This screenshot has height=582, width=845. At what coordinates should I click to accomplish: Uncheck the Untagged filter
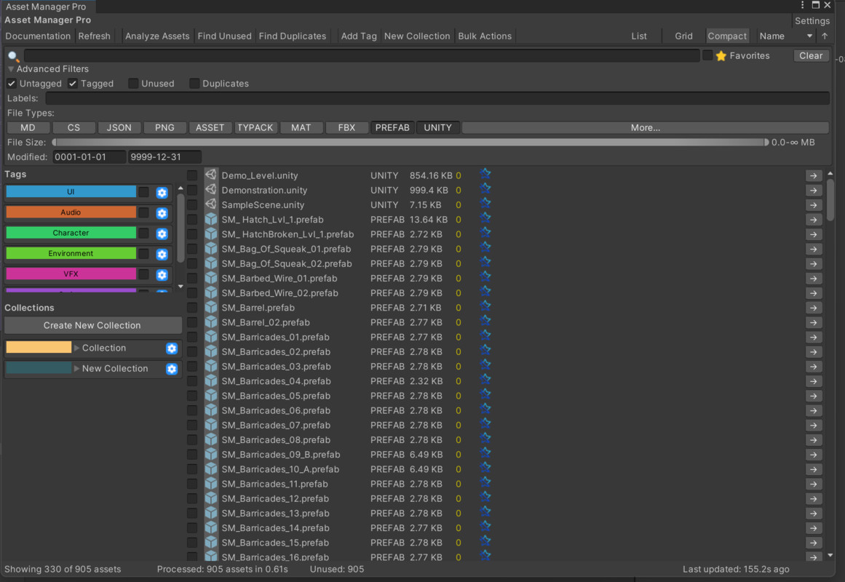pyautogui.click(x=11, y=83)
